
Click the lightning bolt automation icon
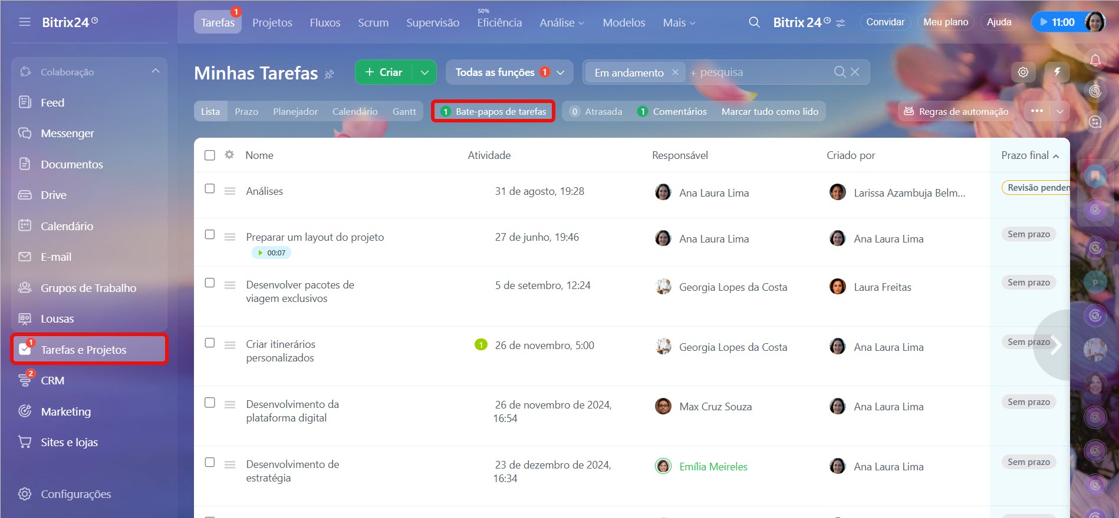[x=1057, y=72]
